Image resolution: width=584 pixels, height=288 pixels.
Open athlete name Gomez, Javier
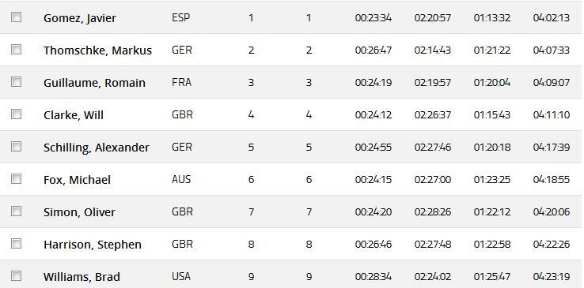click(80, 18)
